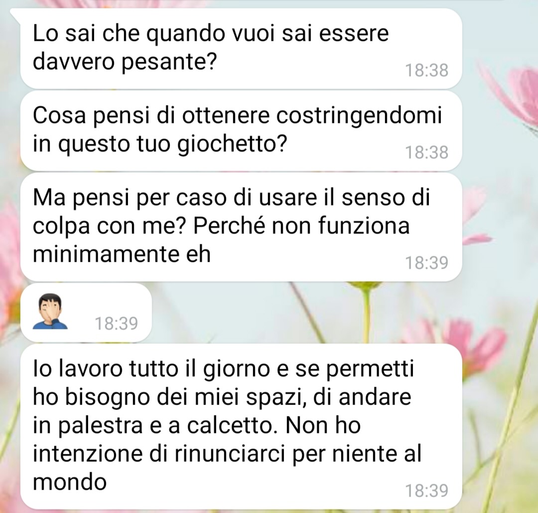Click the word 'minimamente' in third bubble
The width and height of the screenshot is (538, 513).
105,254
